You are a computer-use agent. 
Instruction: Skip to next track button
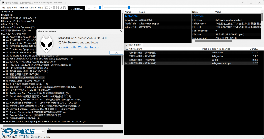[x=61, y=8]
